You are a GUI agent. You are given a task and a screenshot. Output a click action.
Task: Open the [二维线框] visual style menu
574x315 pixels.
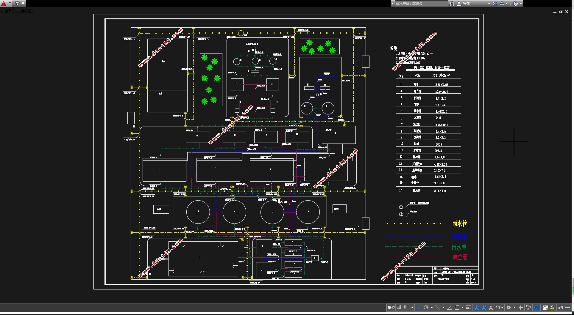[x=24, y=11]
